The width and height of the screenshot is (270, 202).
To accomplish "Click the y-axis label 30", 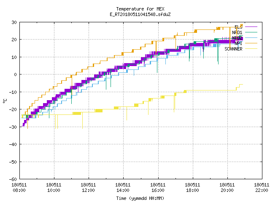I will point(14,22).
